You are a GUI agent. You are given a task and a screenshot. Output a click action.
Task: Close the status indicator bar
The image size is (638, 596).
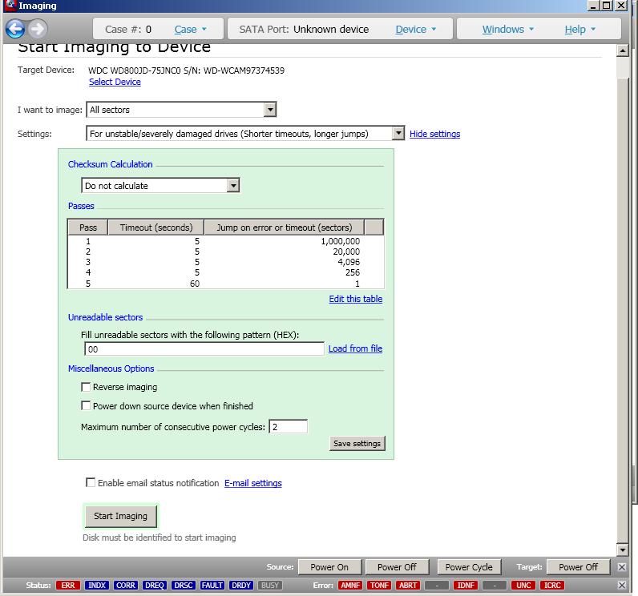(622, 585)
